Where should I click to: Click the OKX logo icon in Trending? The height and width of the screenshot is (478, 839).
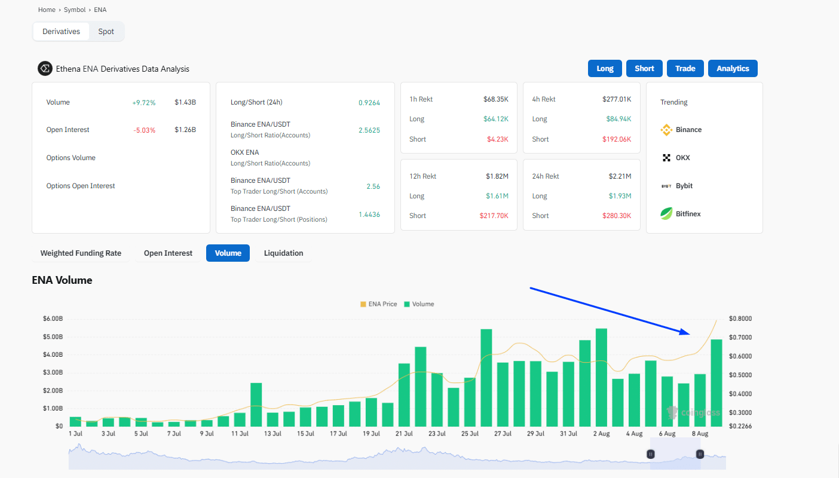(x=666, y=158)
